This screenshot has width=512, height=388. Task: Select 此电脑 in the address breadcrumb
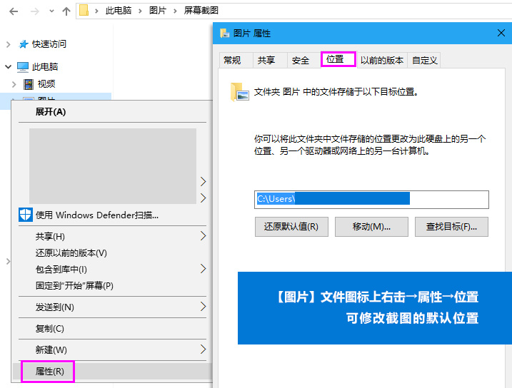coord(119,11)
